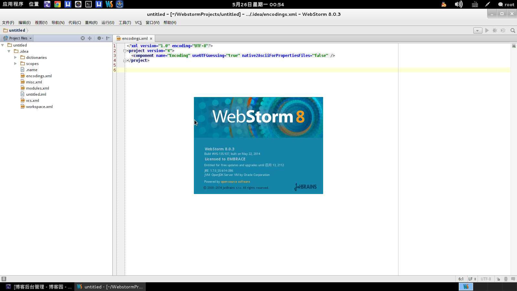Open the 应用程序 applications menu

point(13,4)
